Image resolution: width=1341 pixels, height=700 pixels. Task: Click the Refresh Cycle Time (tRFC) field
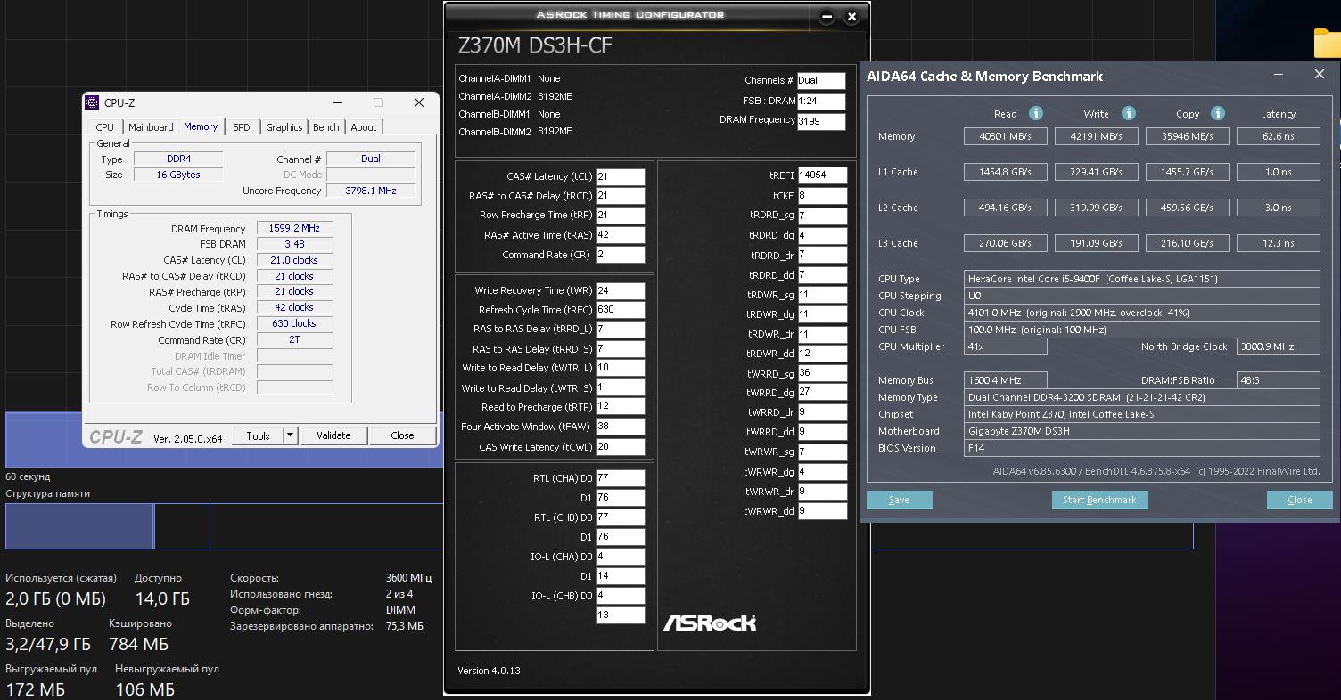621,310
